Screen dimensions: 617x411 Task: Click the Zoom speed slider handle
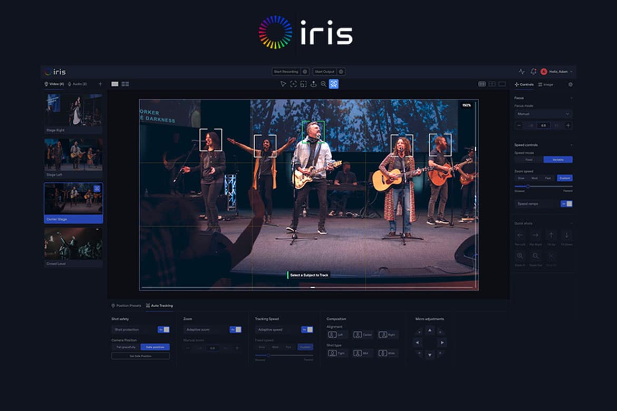pyautogui.click(x=528, y=187)
